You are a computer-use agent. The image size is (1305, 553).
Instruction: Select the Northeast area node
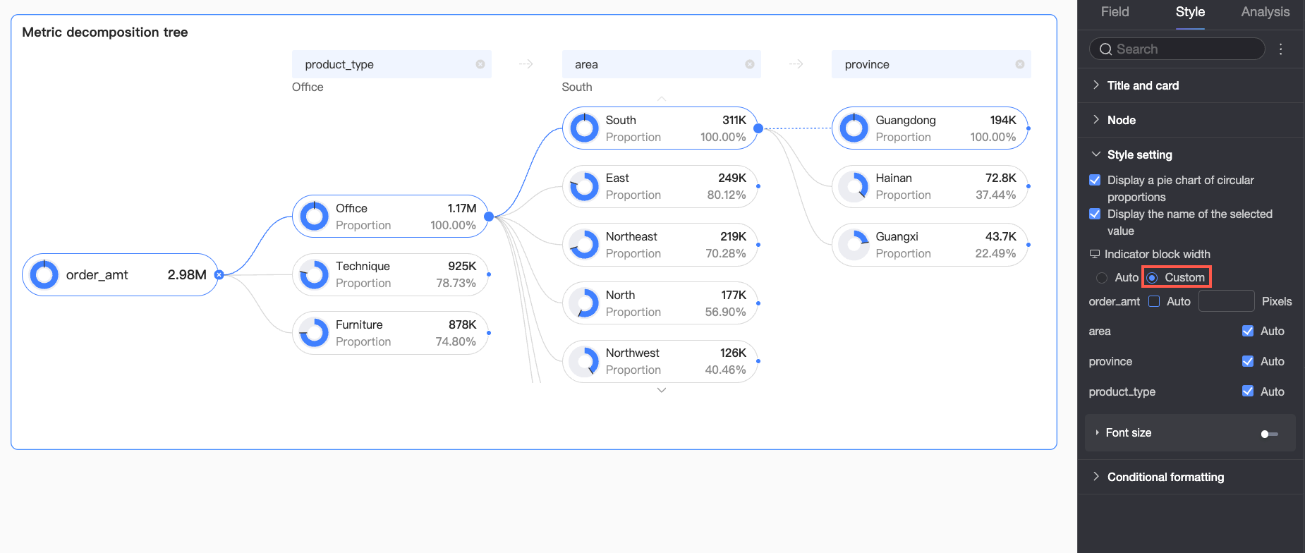660,245
